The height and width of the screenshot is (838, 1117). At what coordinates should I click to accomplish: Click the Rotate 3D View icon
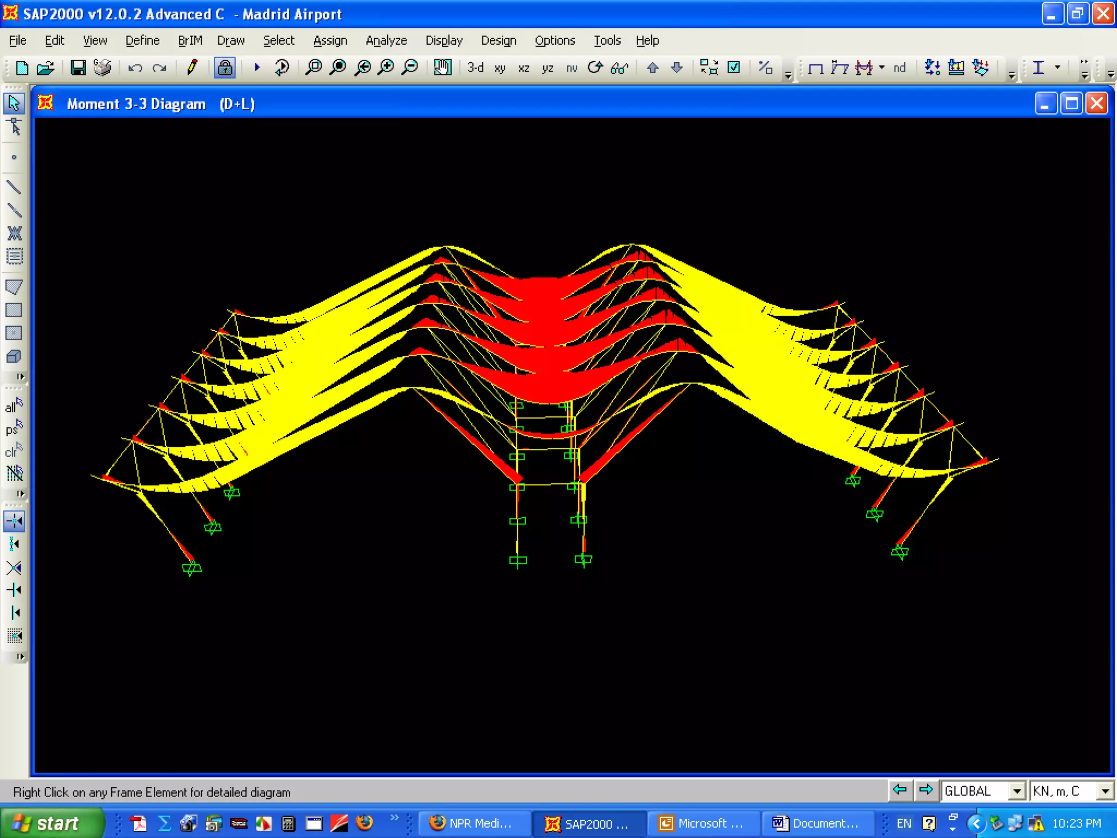pyautogui.click(x=595, y=67)
